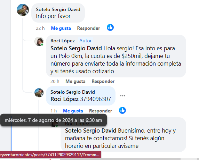The image size is (199, 160).
Task: Open Sotelo Sergio David's avatar in nested reply
Action: [39, 93]
